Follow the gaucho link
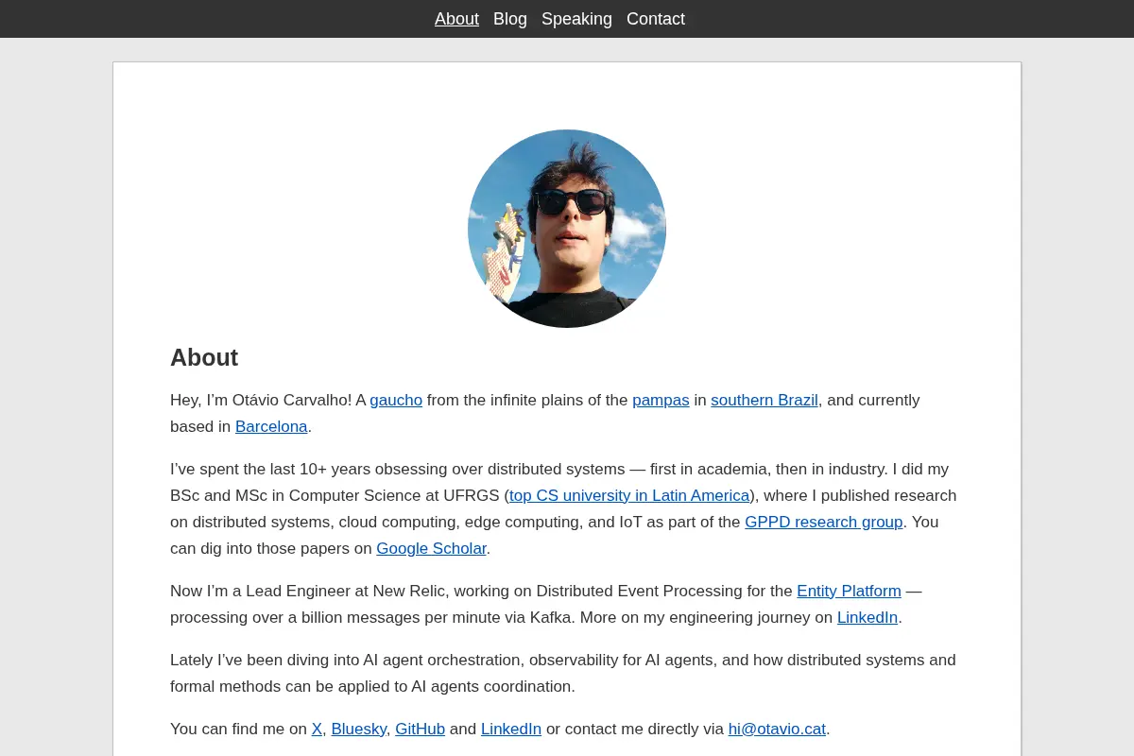Screen dimensions: 1134x756 click(x=396, y=400)
